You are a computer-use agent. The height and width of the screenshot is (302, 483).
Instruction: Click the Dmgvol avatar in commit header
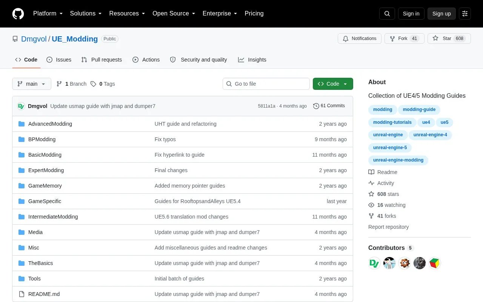(x=21, y=106)
